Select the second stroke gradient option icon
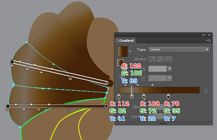This screenshot has width=217, height=140. point(160,59)
